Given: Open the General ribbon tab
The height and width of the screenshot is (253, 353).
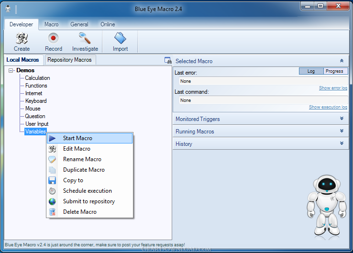Looking at the screenshot, I should [79, 24].
